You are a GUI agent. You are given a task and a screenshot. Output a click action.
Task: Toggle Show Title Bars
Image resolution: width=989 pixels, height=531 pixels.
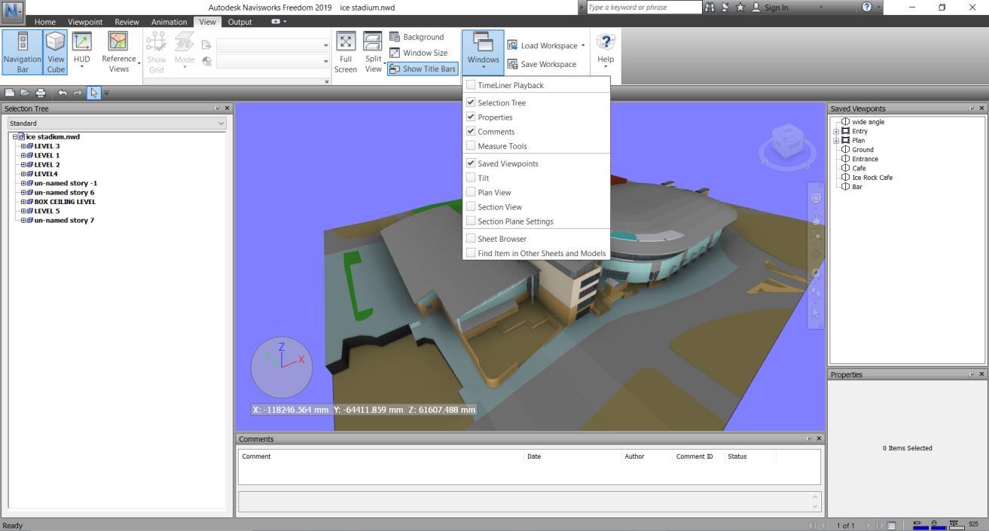click(x=423, y=69)
